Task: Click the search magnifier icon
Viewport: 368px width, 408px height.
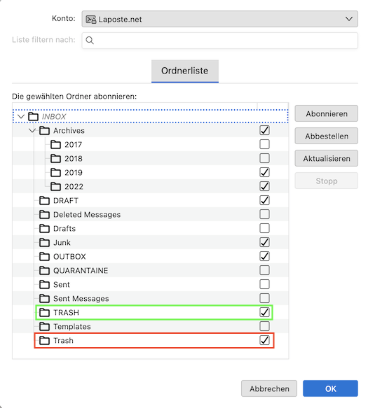Action: coord(90,41)
